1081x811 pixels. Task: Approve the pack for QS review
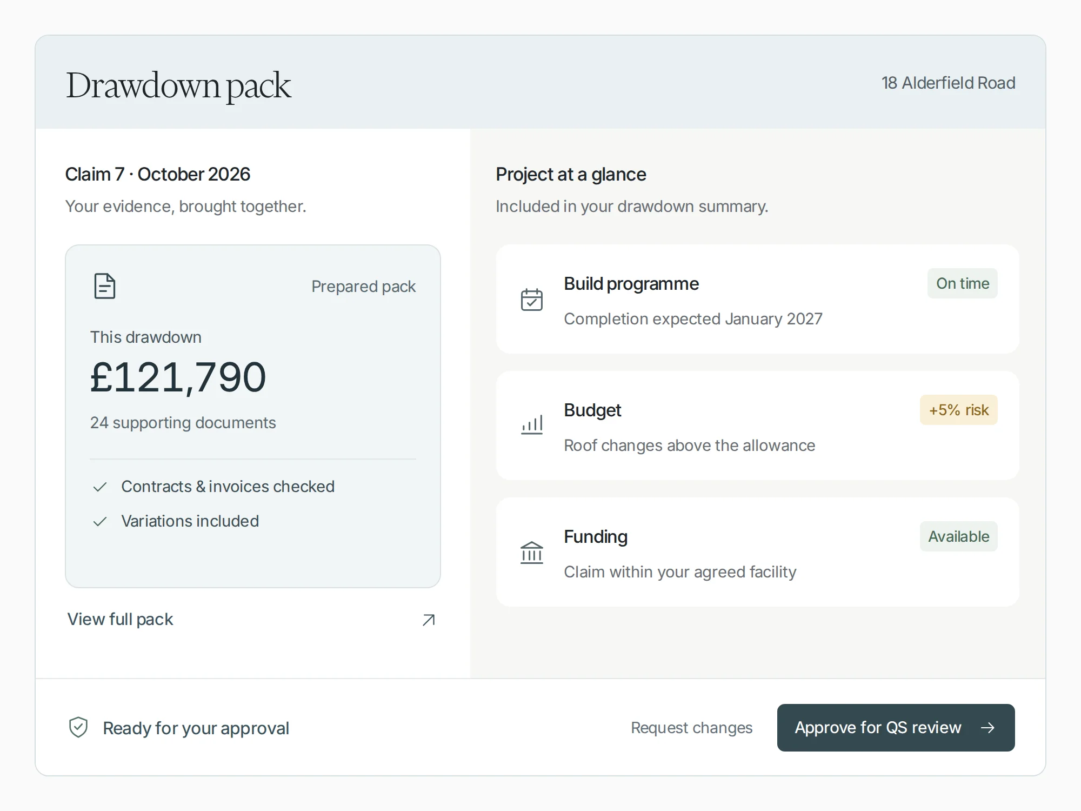[x=896, y=728]
